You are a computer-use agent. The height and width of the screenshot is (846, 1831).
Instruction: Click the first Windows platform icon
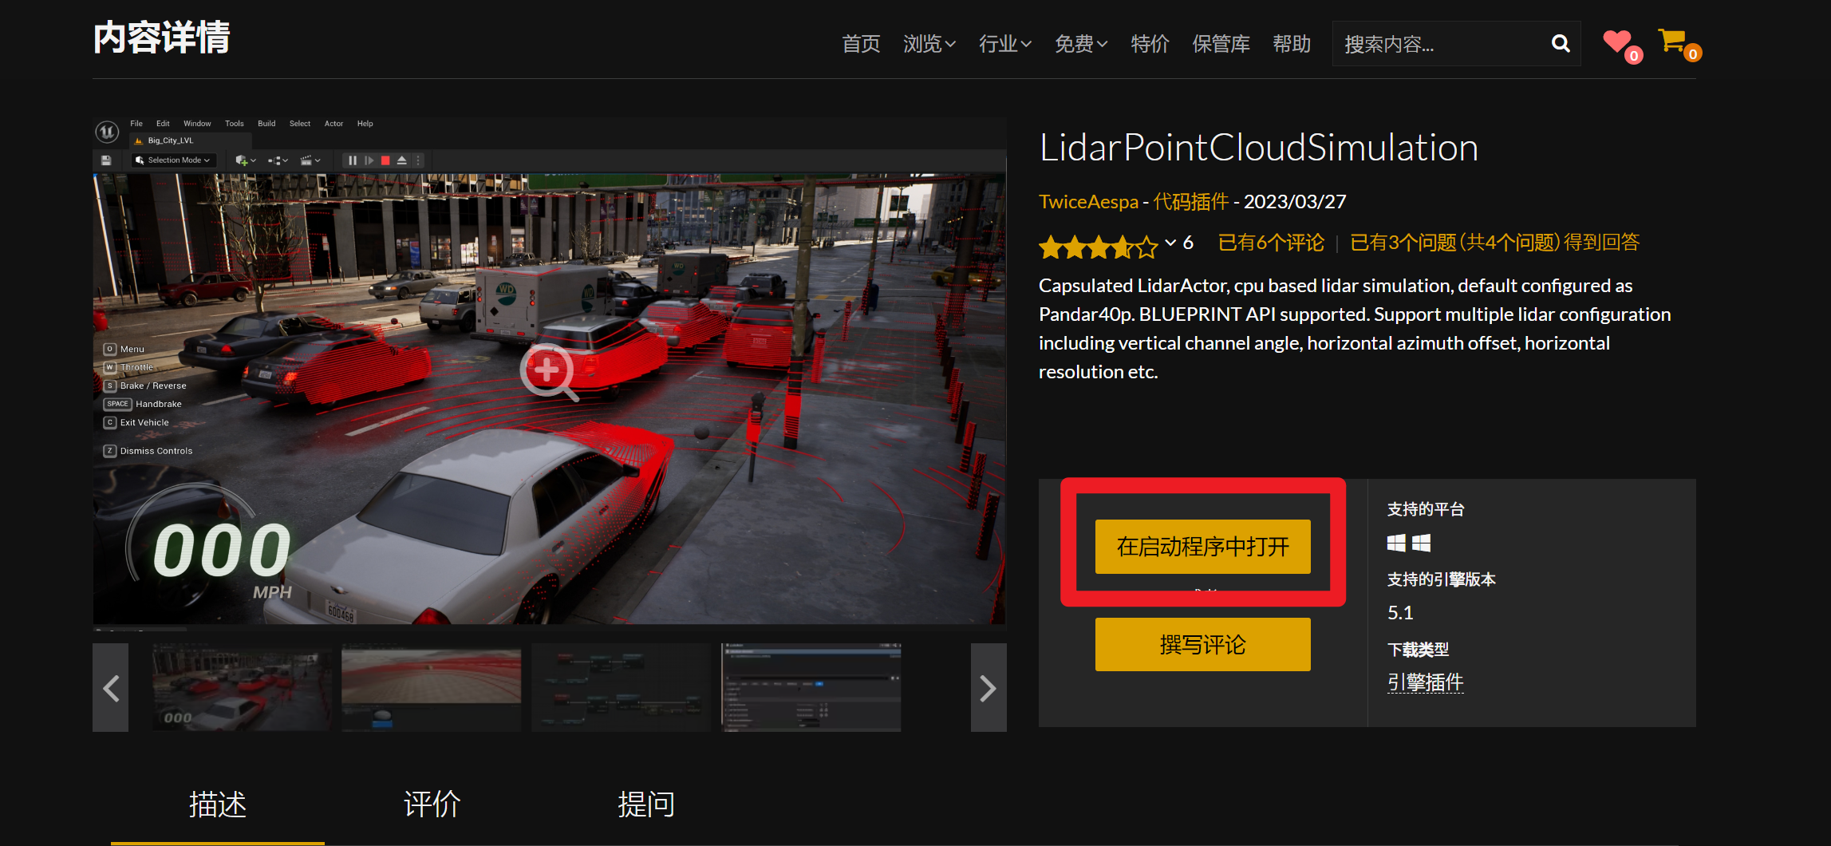click(x=1396, y=544)
